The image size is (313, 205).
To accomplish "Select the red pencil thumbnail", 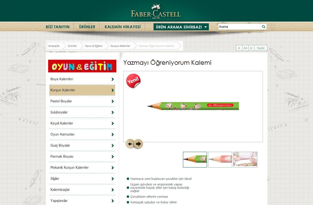I will (220, 160).
